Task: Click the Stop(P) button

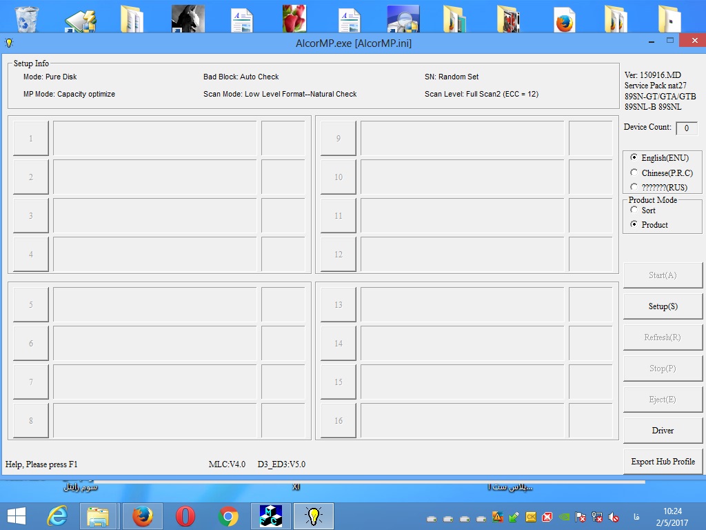Action: (663, 369)
